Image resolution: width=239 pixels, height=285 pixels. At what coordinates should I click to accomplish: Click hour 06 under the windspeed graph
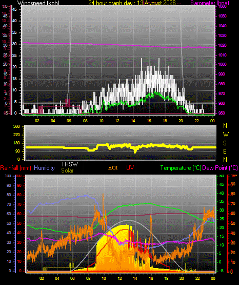(x=69, y=121)
